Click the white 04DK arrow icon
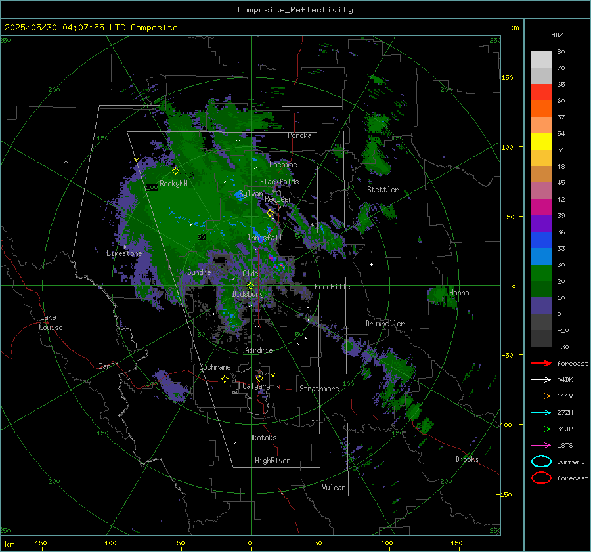Screen dimensions: 591x552 click(541, 379)
